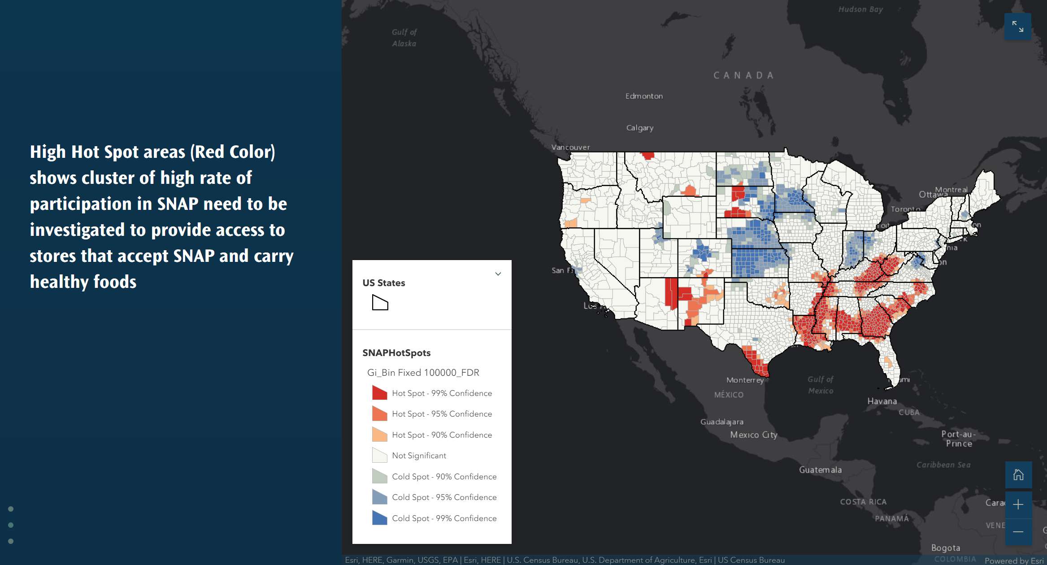Click the home default extent icon

pyautogui.click(x=1019, y=475)
